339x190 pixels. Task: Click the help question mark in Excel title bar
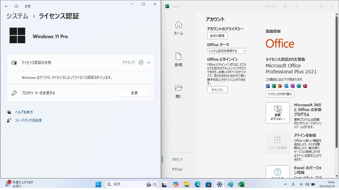(x=297, y=6)
